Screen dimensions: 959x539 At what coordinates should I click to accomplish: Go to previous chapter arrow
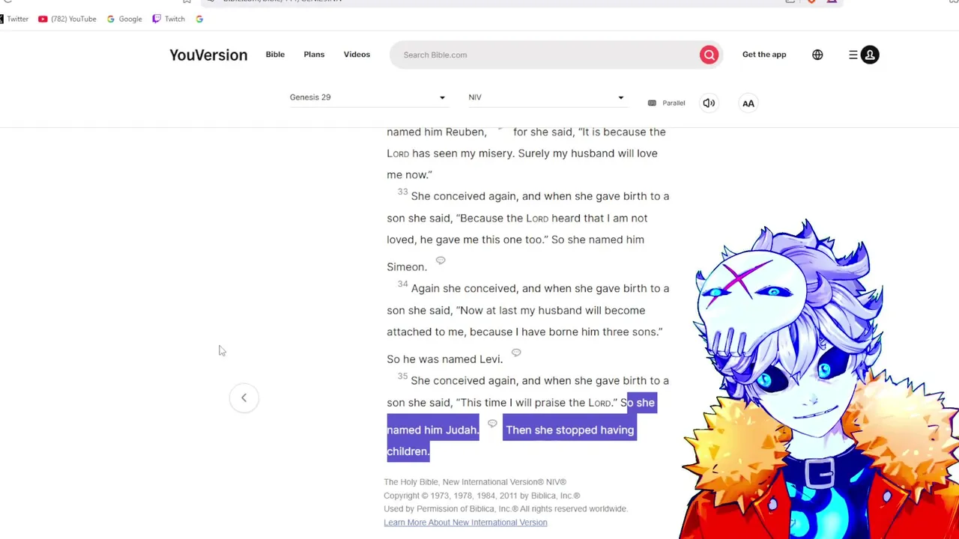click(x=243, y=398)
